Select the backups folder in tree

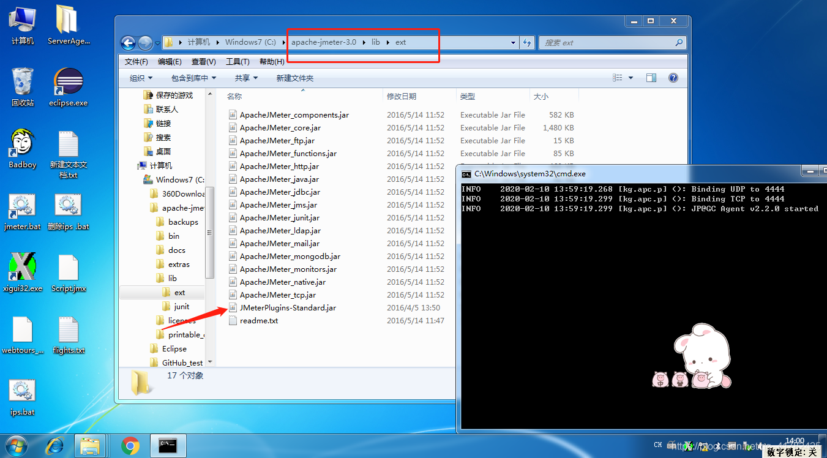click(183, 222)
